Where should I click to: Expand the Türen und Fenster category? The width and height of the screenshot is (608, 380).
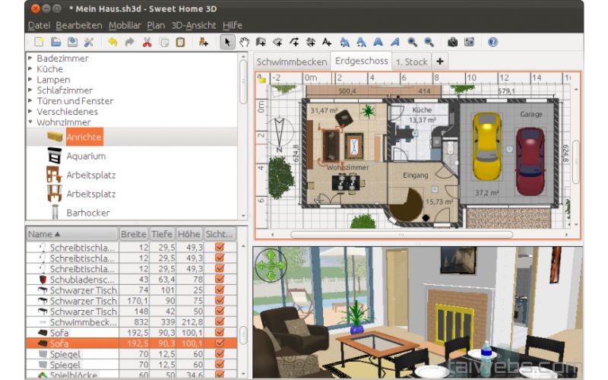pos(30,101)
